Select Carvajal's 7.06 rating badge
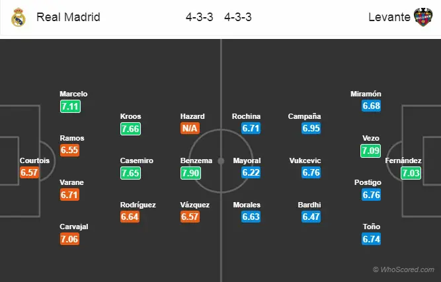 [69, 239]
